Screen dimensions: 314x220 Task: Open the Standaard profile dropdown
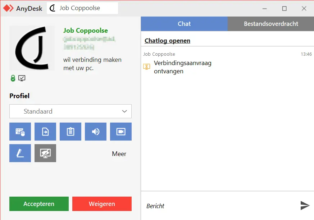pyautogui.click(x=70, y=111)
